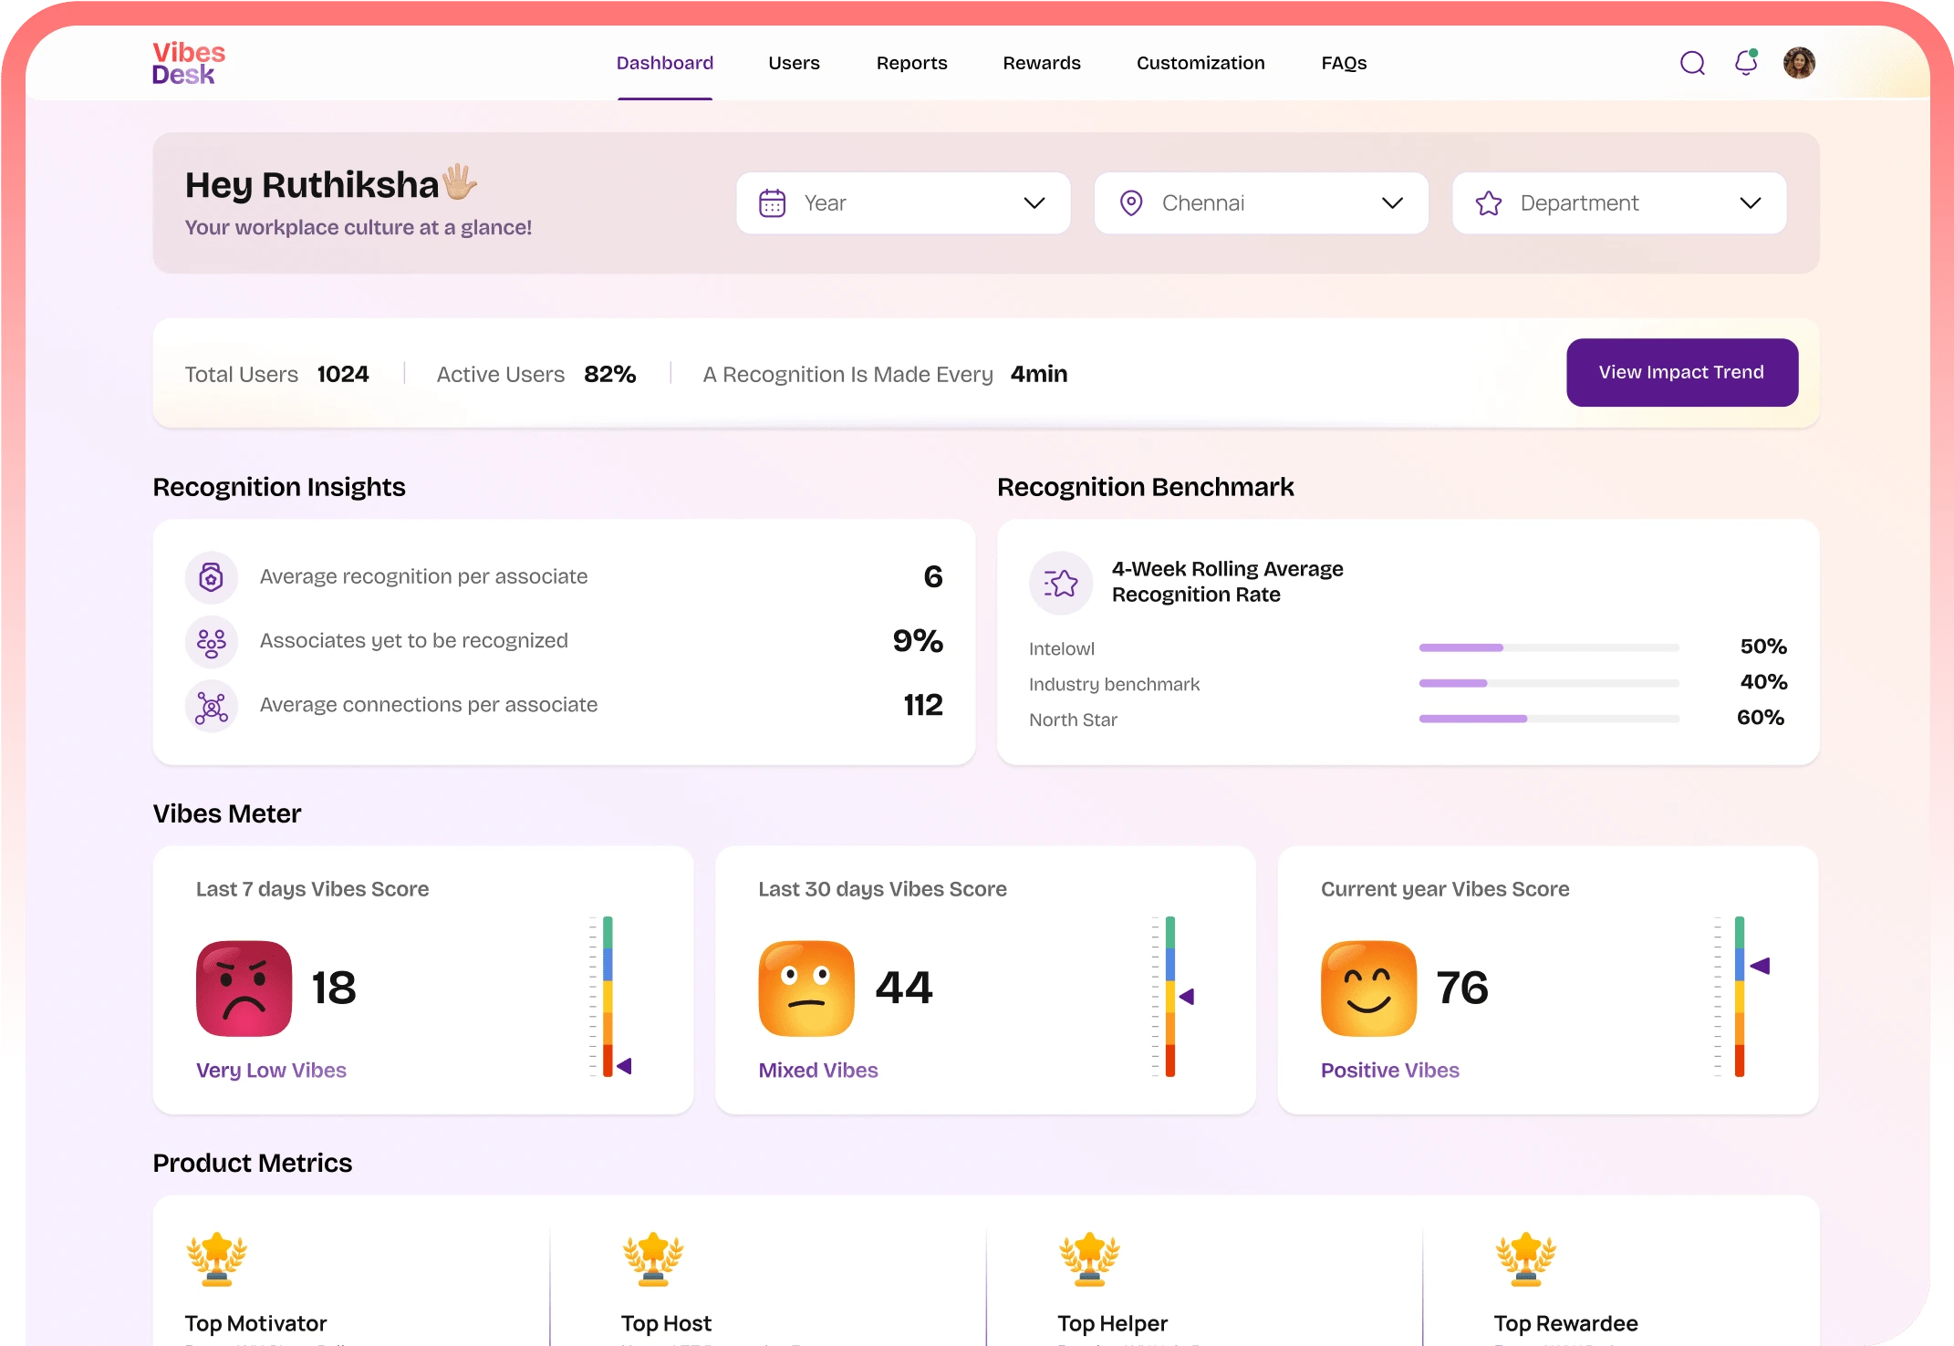Click the Current year vibes gauge marker
This screenshot has height=1346, width=1954.
click(x=1760, y=966)
